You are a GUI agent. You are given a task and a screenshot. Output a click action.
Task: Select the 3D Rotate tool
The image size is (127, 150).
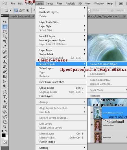point(5,112)
